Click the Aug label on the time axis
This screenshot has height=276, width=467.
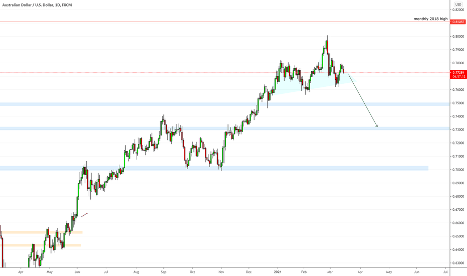pyautogui.click(x=136, y=272)
